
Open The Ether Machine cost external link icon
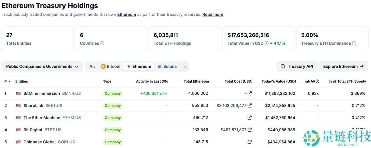[250, 118]
